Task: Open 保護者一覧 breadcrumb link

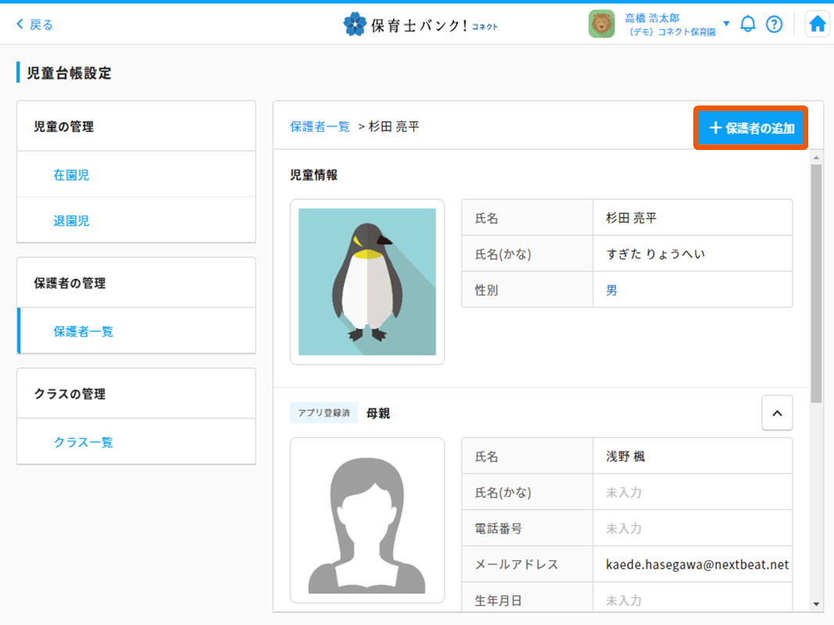Action: [320, 127]
